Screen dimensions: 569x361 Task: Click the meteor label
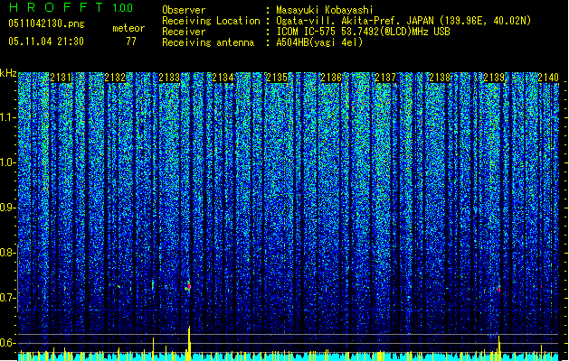[128, 28]
